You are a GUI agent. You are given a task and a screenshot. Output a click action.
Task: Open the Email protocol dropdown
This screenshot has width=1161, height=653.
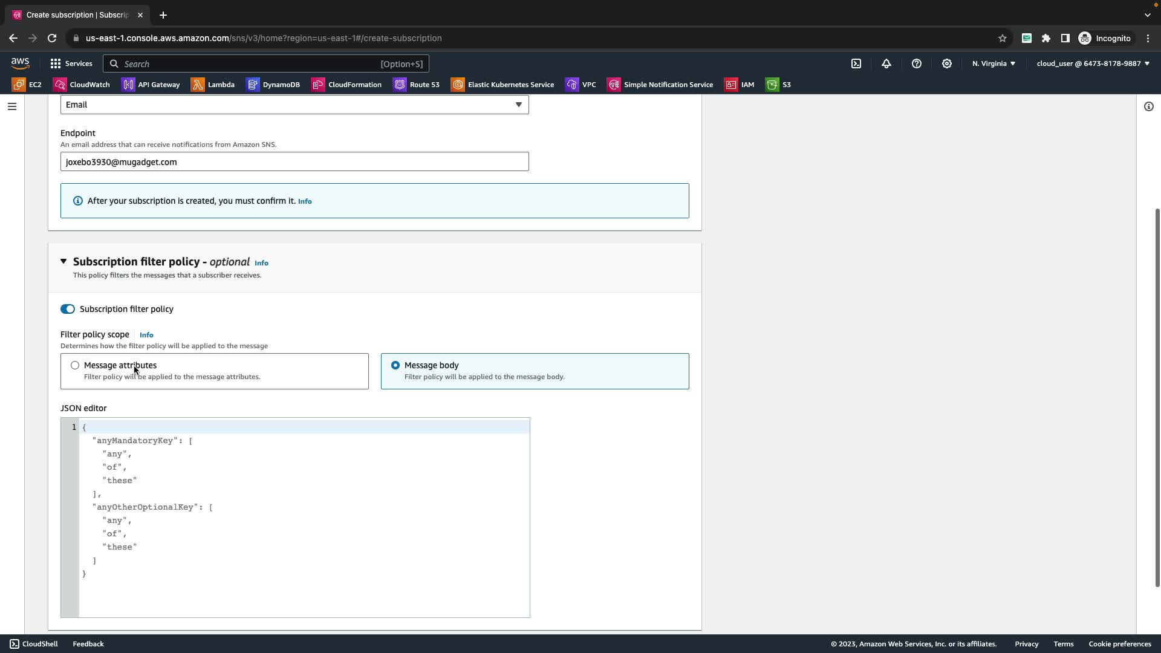coord(294,105)
